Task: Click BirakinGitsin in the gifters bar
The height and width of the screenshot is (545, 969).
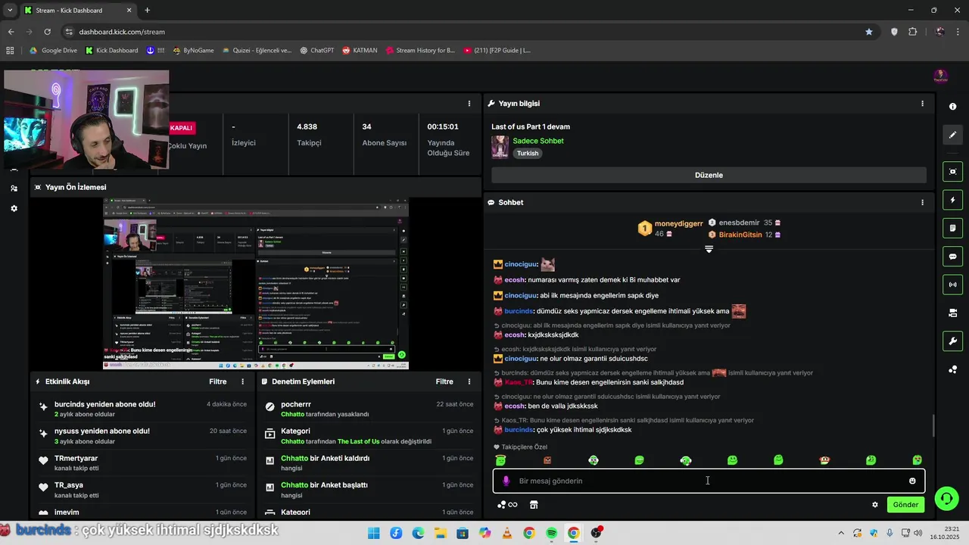Action: pos(740,235)
